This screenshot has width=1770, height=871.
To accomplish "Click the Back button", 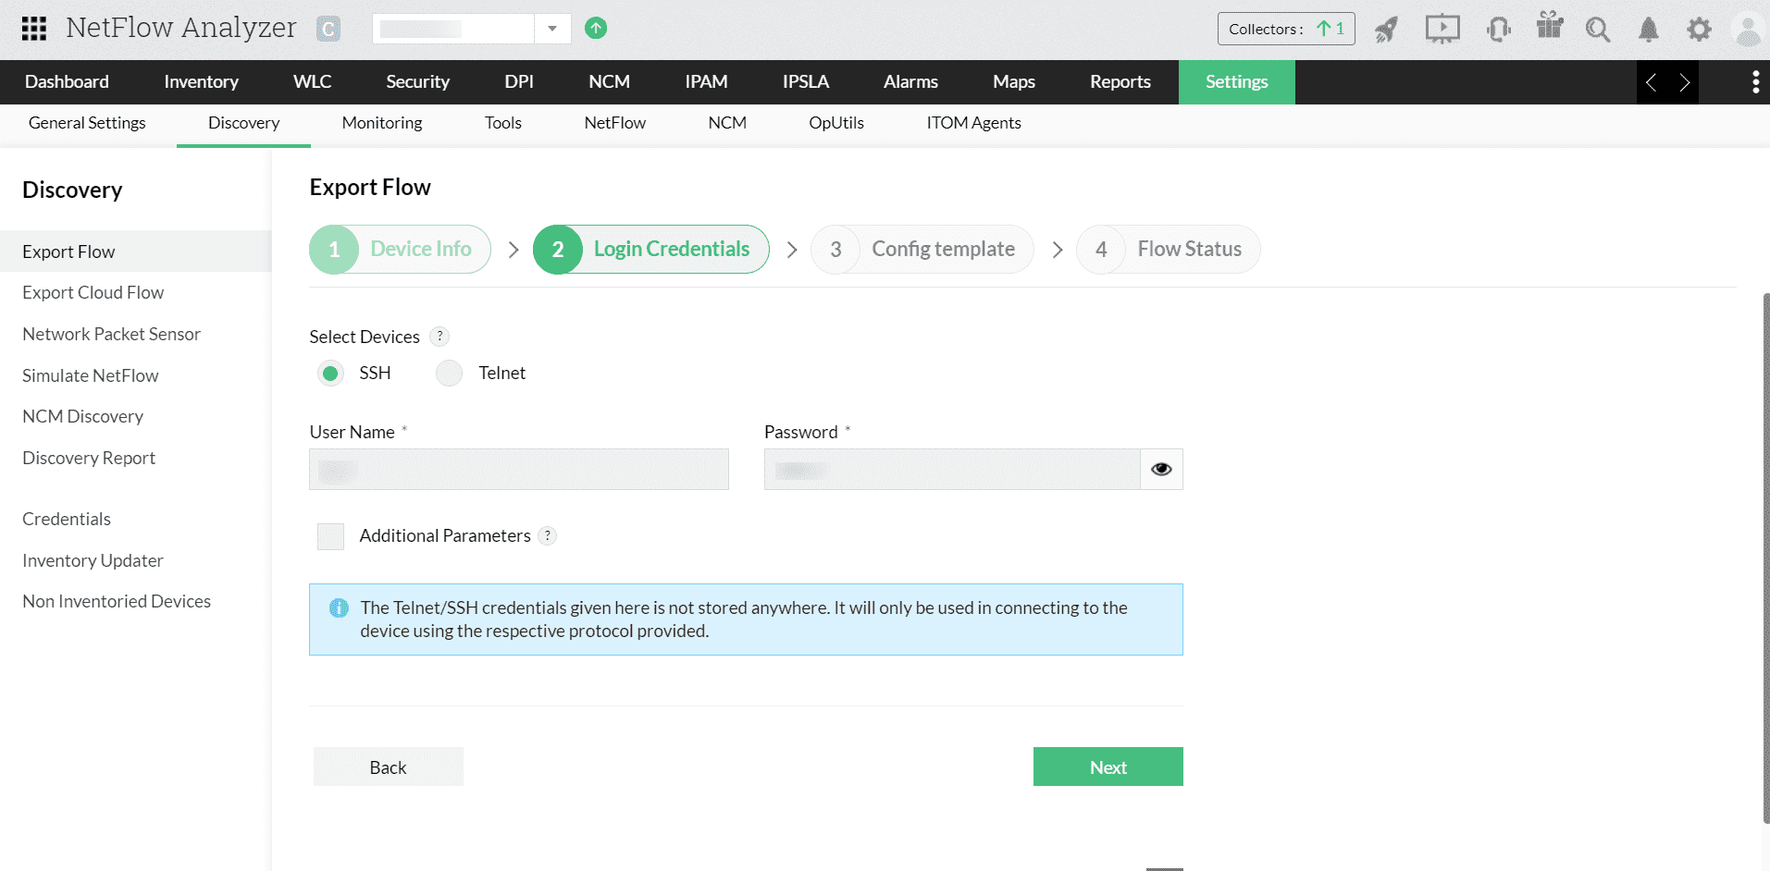I will (389, 767).
